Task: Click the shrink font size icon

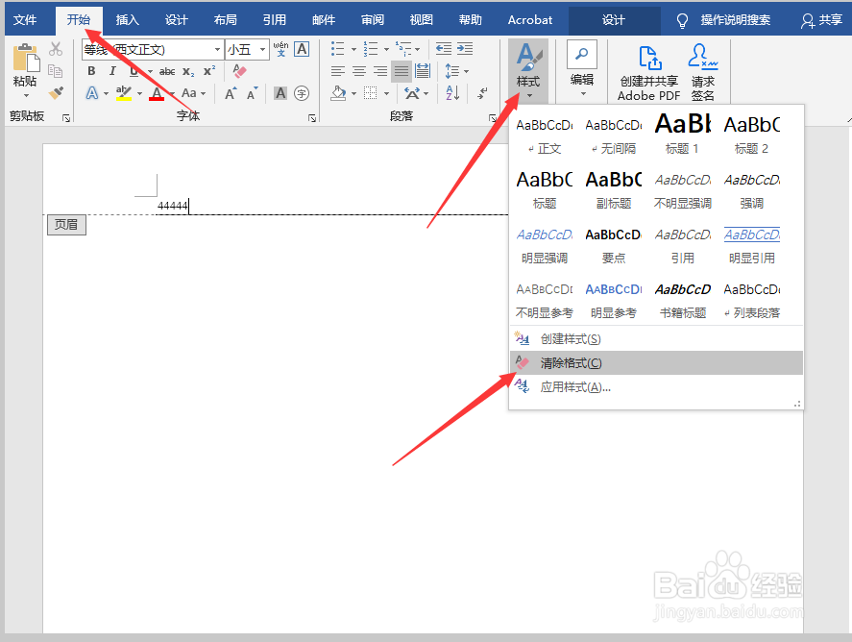Action: pyautogui.click(x=252, y=93)
